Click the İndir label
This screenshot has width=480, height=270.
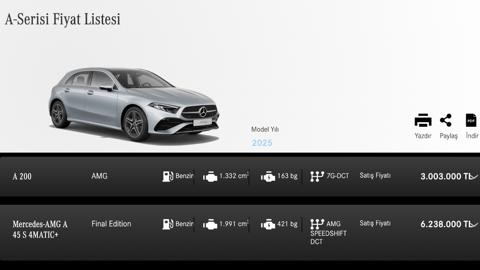click(x=472, y=135)
